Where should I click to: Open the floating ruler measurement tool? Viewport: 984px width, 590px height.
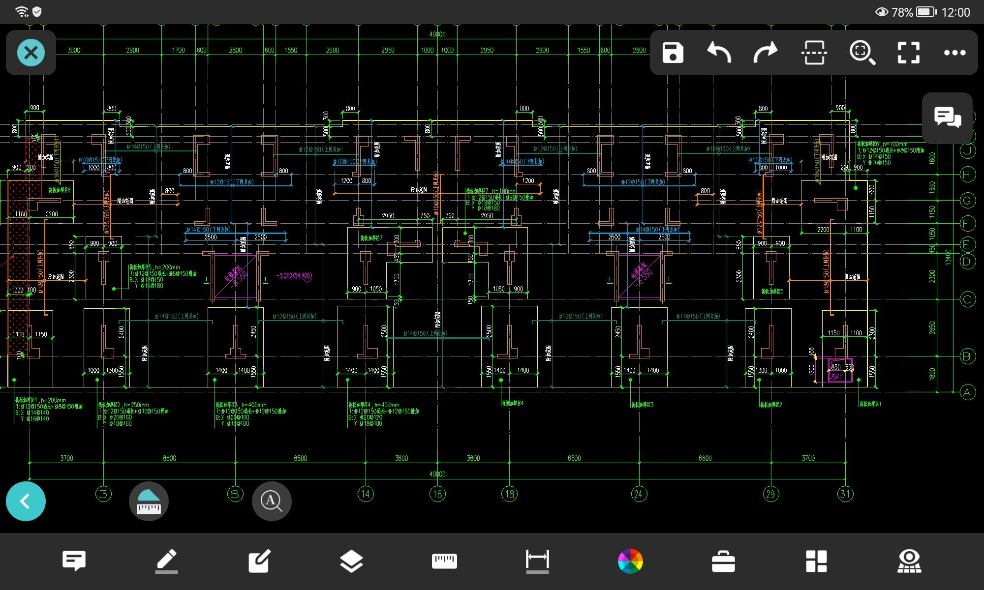pyautogui.click(x=149, y=501)
